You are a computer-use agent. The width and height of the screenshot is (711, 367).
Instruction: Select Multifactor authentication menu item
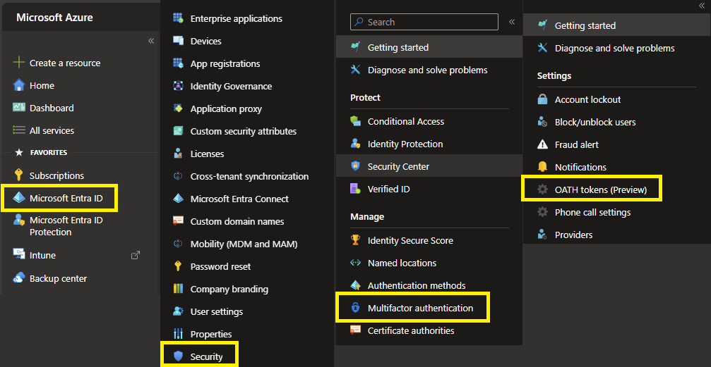point(420,308)
